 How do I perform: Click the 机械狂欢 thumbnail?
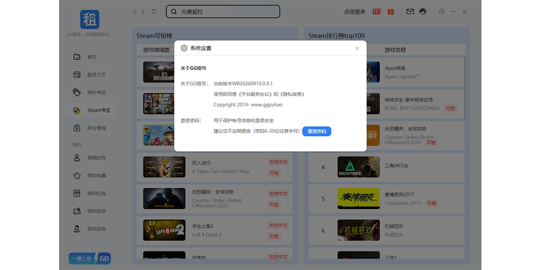[358, 230]
